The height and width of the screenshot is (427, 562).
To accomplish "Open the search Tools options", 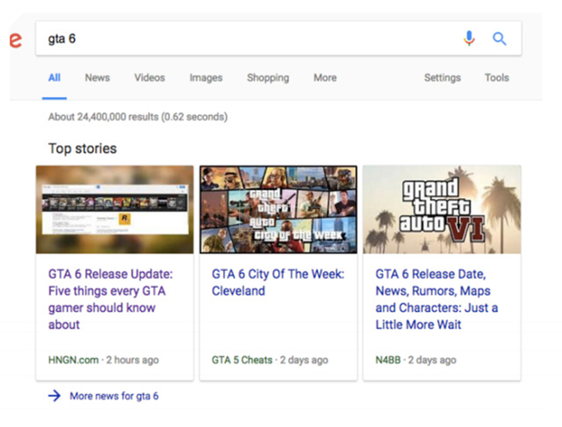I will pos(497,78).
